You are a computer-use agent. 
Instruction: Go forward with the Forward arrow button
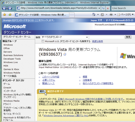[x=10, y=8]
